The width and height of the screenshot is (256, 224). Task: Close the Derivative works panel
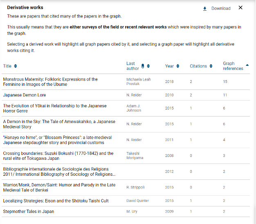[x=240, y=8]
